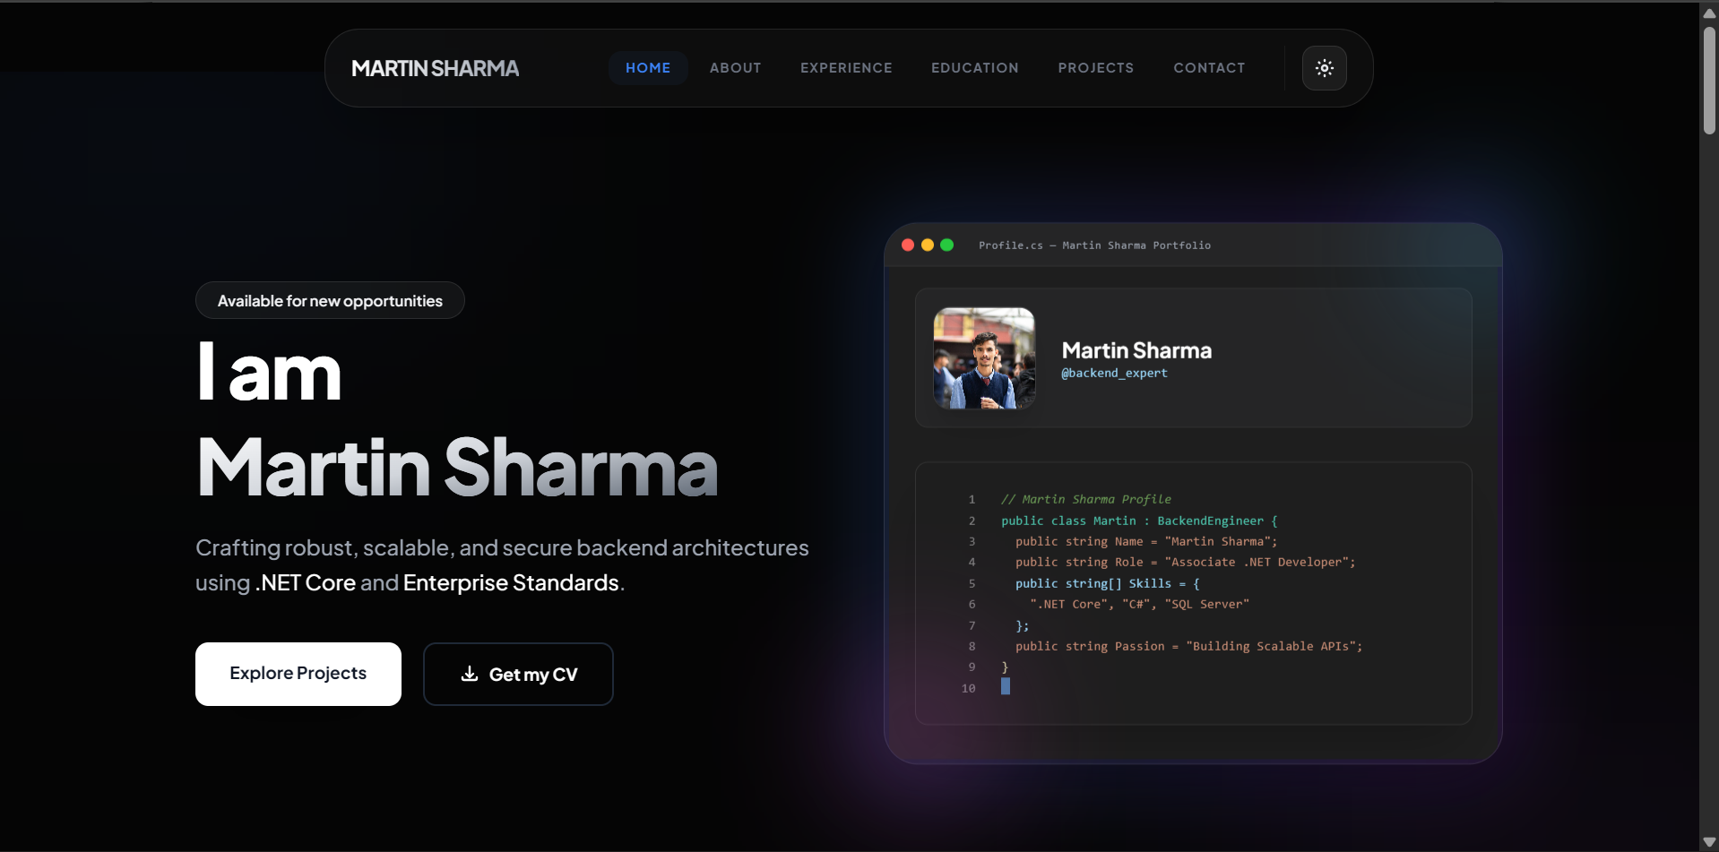Click the Available for new opportunities badge
The width and height of the screenshot is (1719, 852).
330,300
